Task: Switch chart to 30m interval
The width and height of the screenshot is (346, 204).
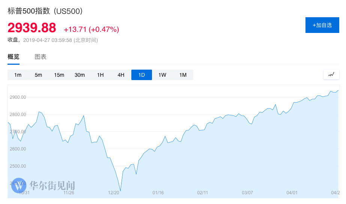Action: click(x=80, y=75)
